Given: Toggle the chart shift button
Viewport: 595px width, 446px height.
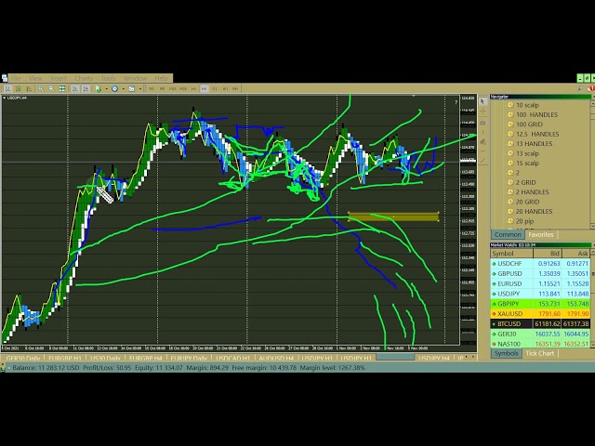Looking at the screenshot, I should (x=84, y=89).
